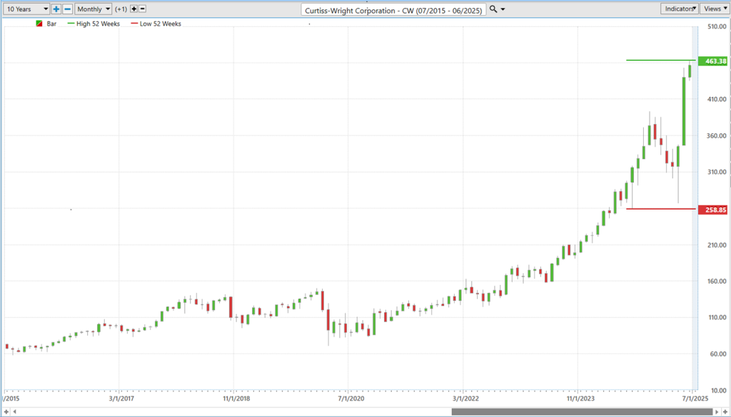Click the red Low 52 Weeks line
The height and width of the screenshot is (417, 731).
[660, 208]
